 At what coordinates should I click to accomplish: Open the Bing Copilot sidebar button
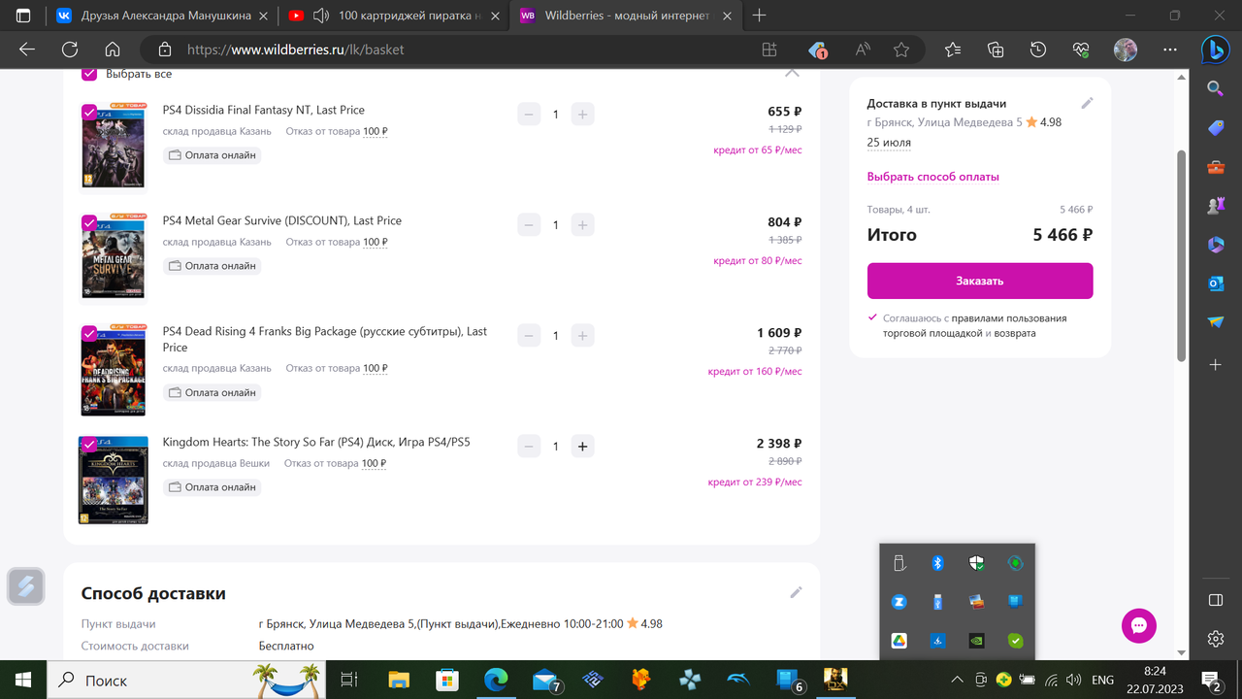click(1216, 49)
